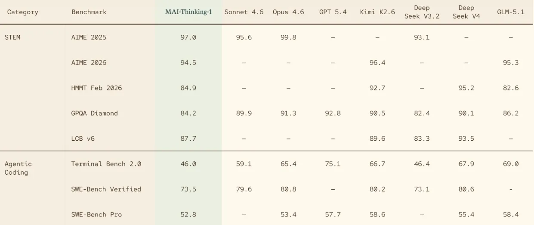This screenshot has height=225, width=534.
Task: Click the SWE-Bench Pro benchmark label
Action: click(96, 215)
